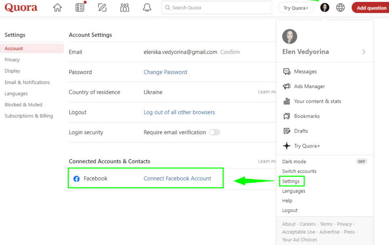Screen dimensions: 389x245
Task: Open the Following feed icon
Action: 80,8
